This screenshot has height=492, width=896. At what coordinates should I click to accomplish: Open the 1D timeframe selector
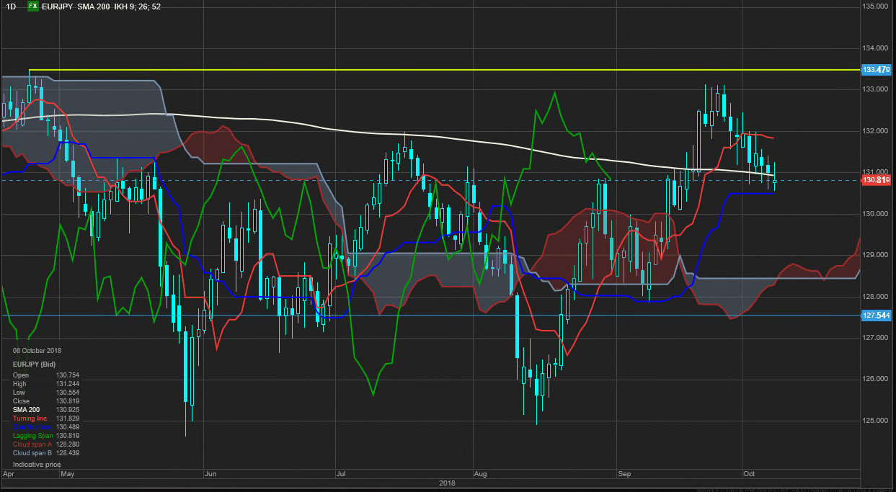click(x=10, y=6)
